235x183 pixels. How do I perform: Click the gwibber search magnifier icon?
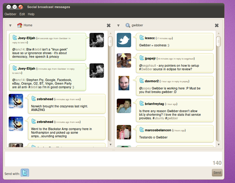tap(128, 25)
